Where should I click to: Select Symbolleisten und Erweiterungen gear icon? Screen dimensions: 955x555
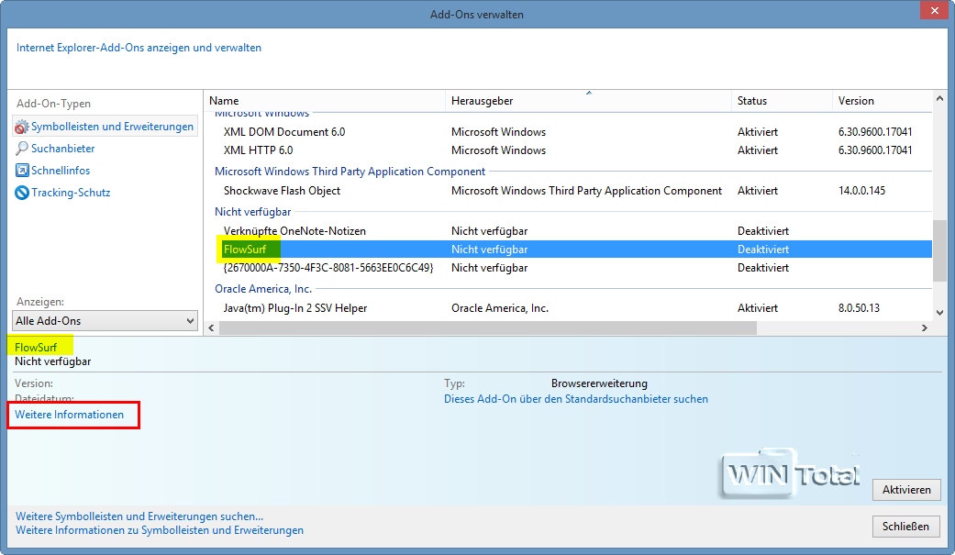[x=22, y=127]
